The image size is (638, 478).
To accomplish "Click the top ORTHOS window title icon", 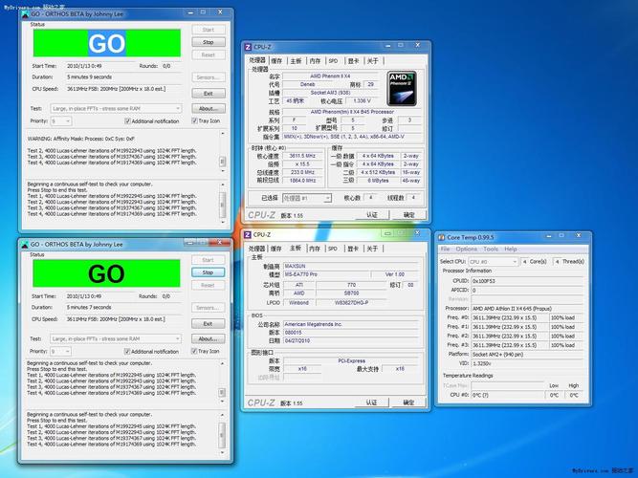I will coord(25,14).
